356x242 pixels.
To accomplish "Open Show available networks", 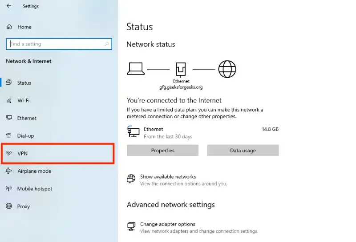I will (x=168, y=177).
